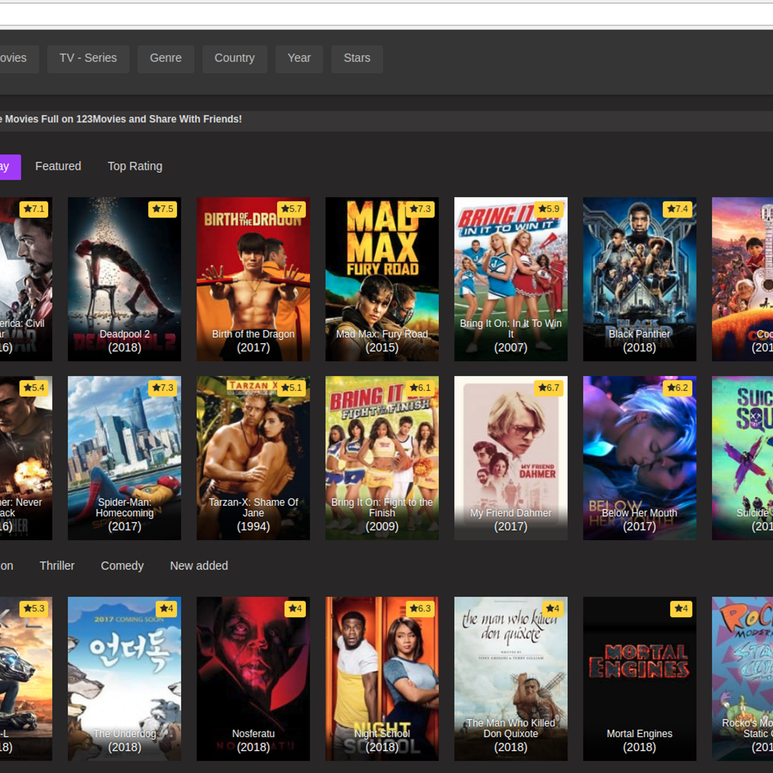Click the 7.3 rating badge on Spider-Man: Homecoming
Image resolution: width=773 pixels, height=773 pixels.
(x=163, y=388)
